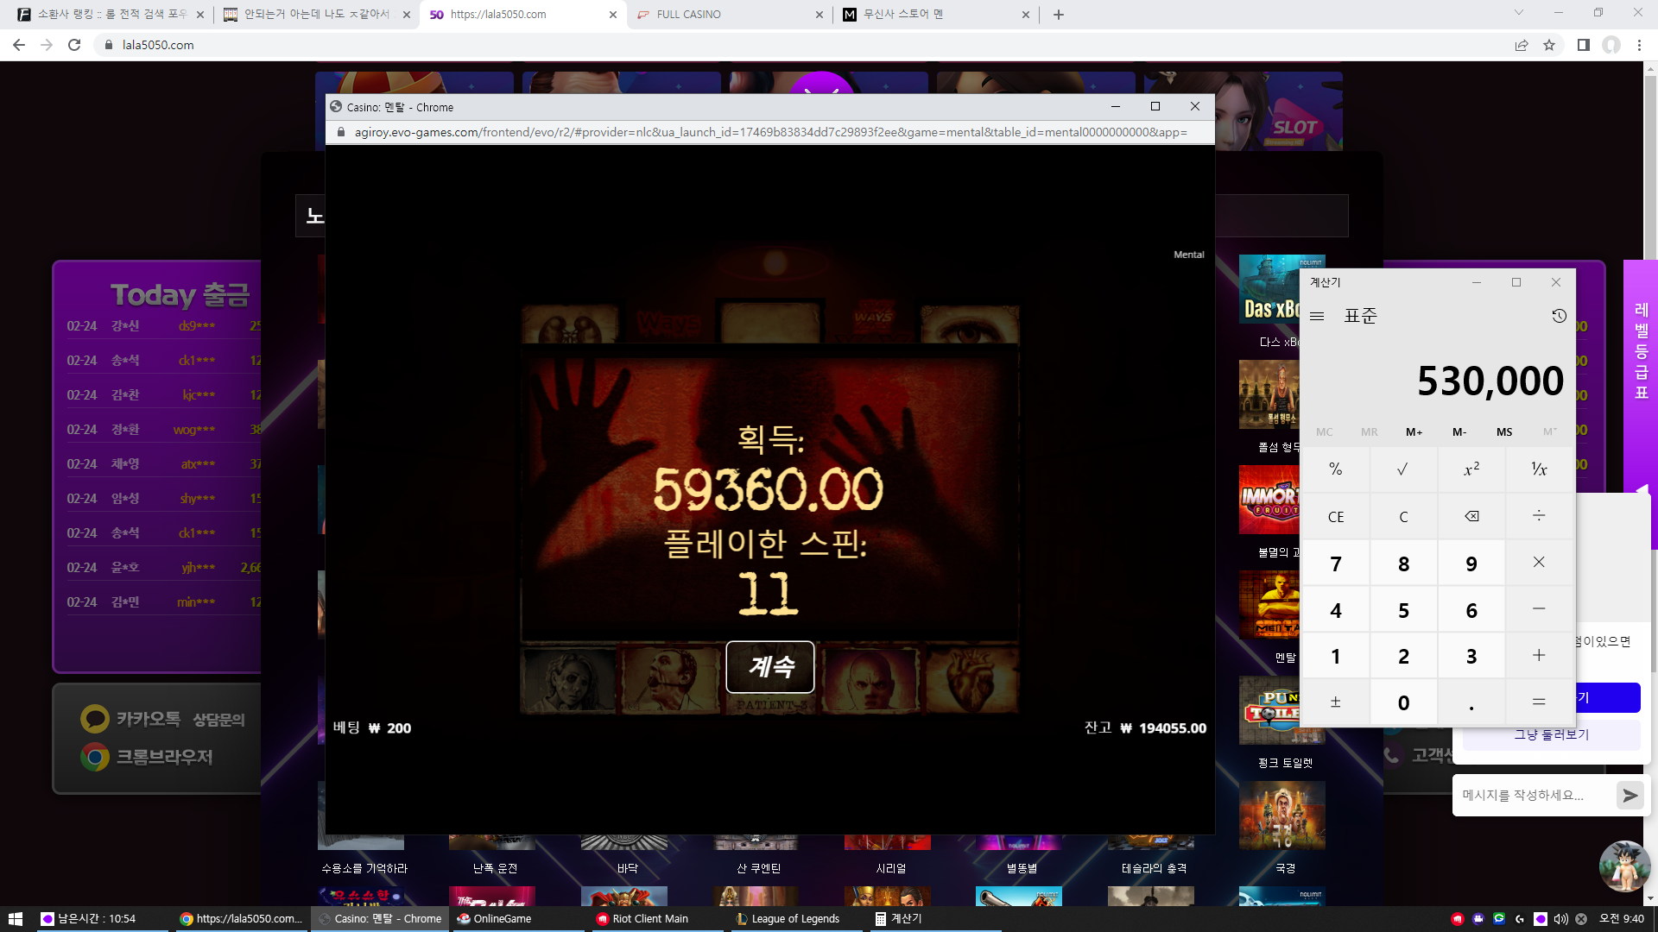Switch to the 무신사 스토어 browser tab
1658x932 pixels.
pos(937,15)
